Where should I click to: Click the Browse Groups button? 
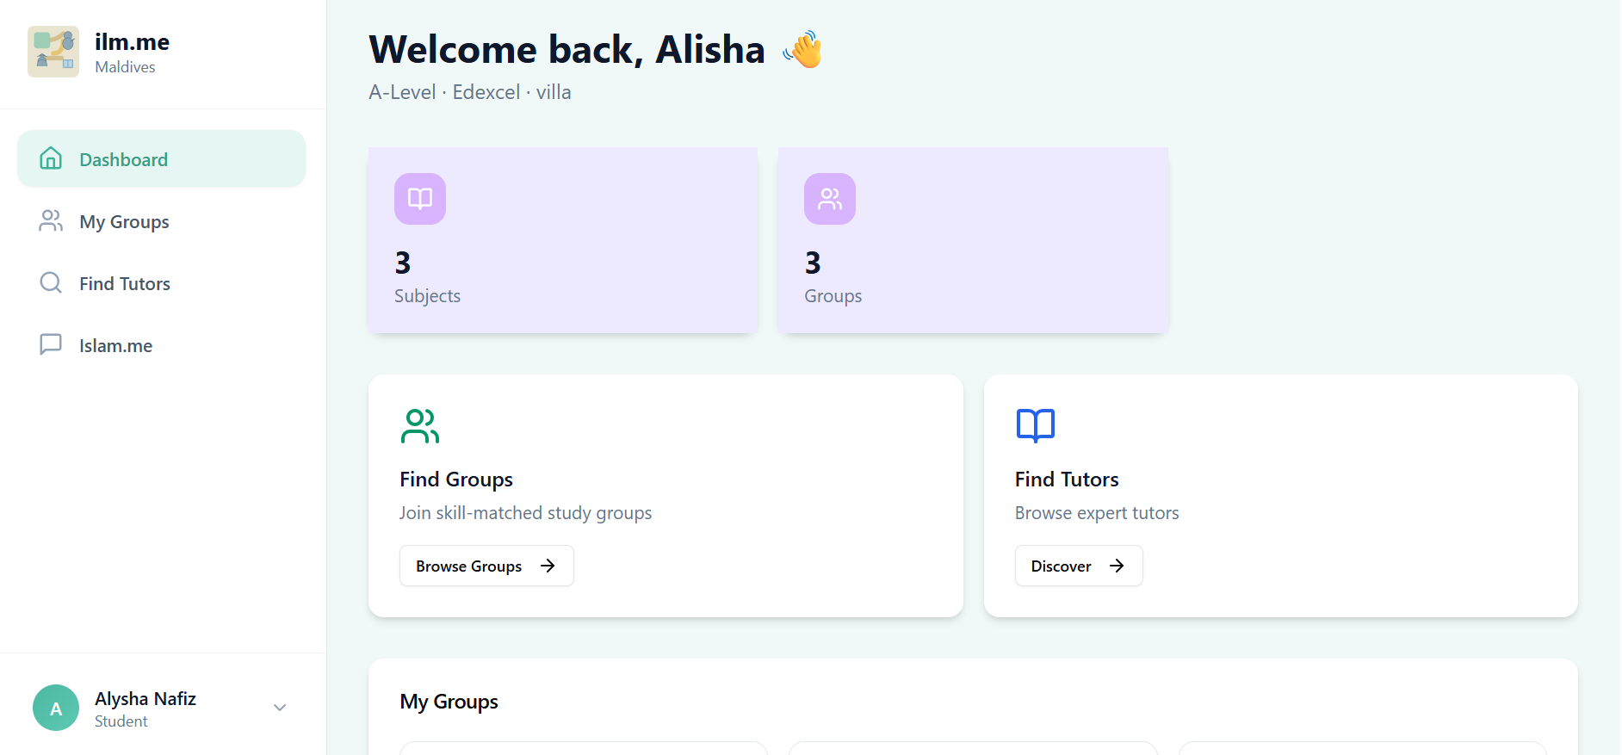(x=486, y=566)
